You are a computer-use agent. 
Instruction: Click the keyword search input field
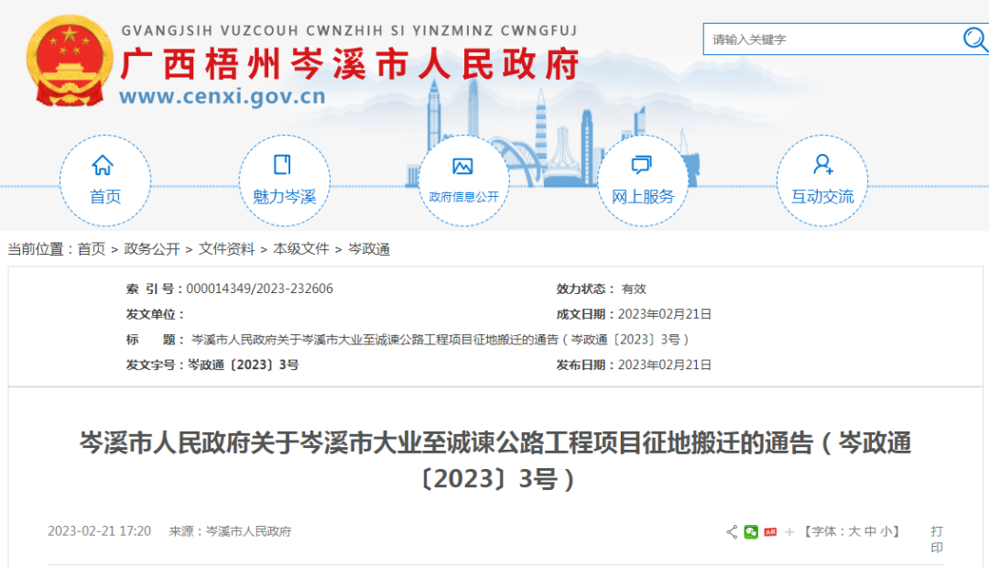830,39
